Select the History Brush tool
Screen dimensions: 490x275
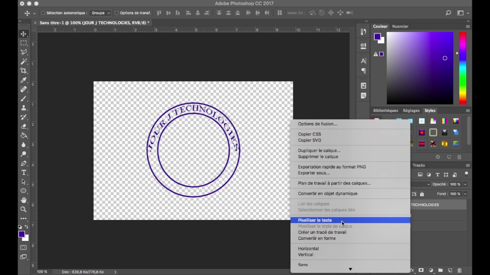coord(24,117)
